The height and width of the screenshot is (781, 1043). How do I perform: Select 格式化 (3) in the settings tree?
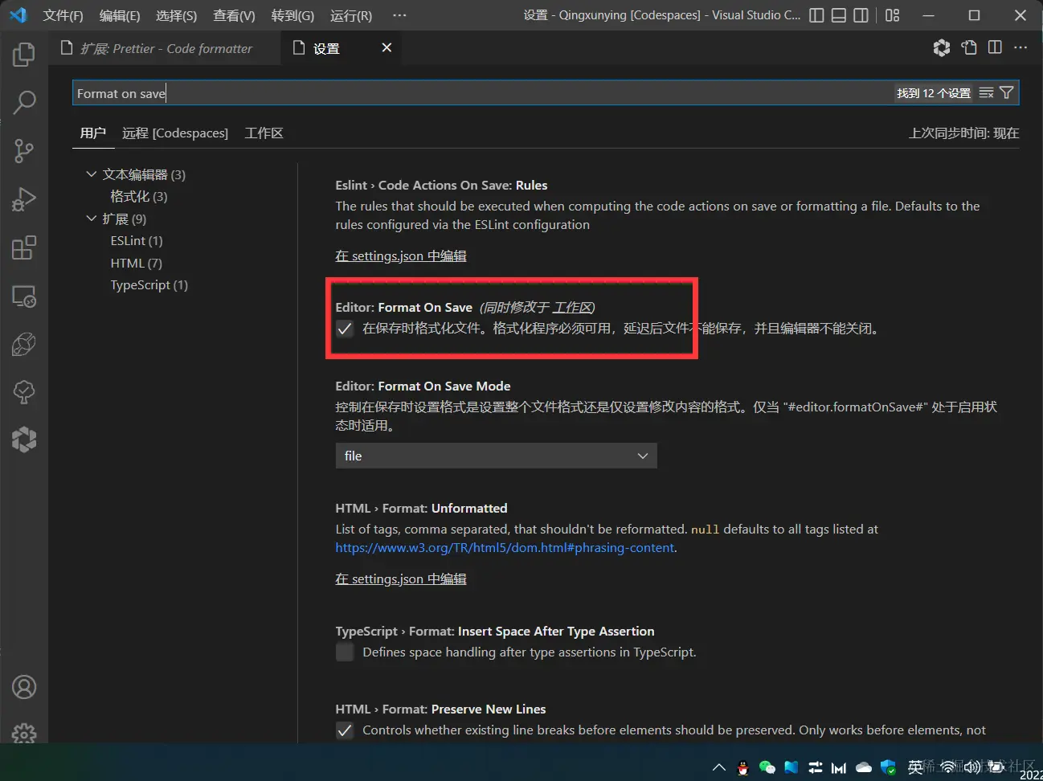pyautogui.click(x=139, y=197)
